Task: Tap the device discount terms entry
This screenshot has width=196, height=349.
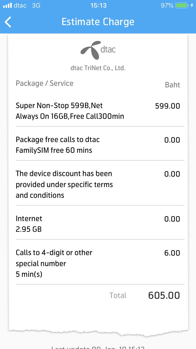Action: (x=64, y=184)
